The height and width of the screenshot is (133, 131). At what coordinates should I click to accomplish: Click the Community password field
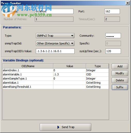113,36
